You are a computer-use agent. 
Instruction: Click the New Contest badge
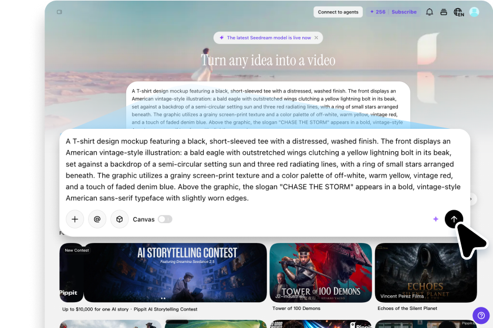point(77,251)
